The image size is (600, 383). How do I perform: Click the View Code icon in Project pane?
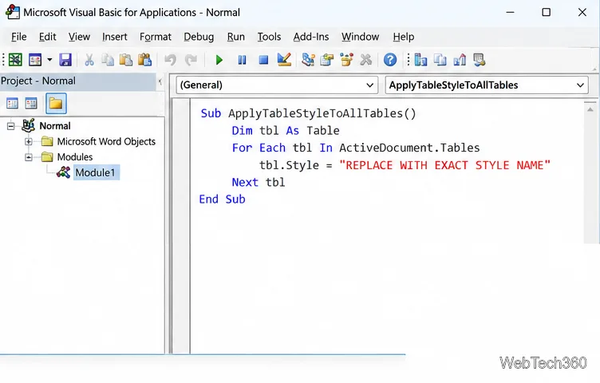pos(12,103)
